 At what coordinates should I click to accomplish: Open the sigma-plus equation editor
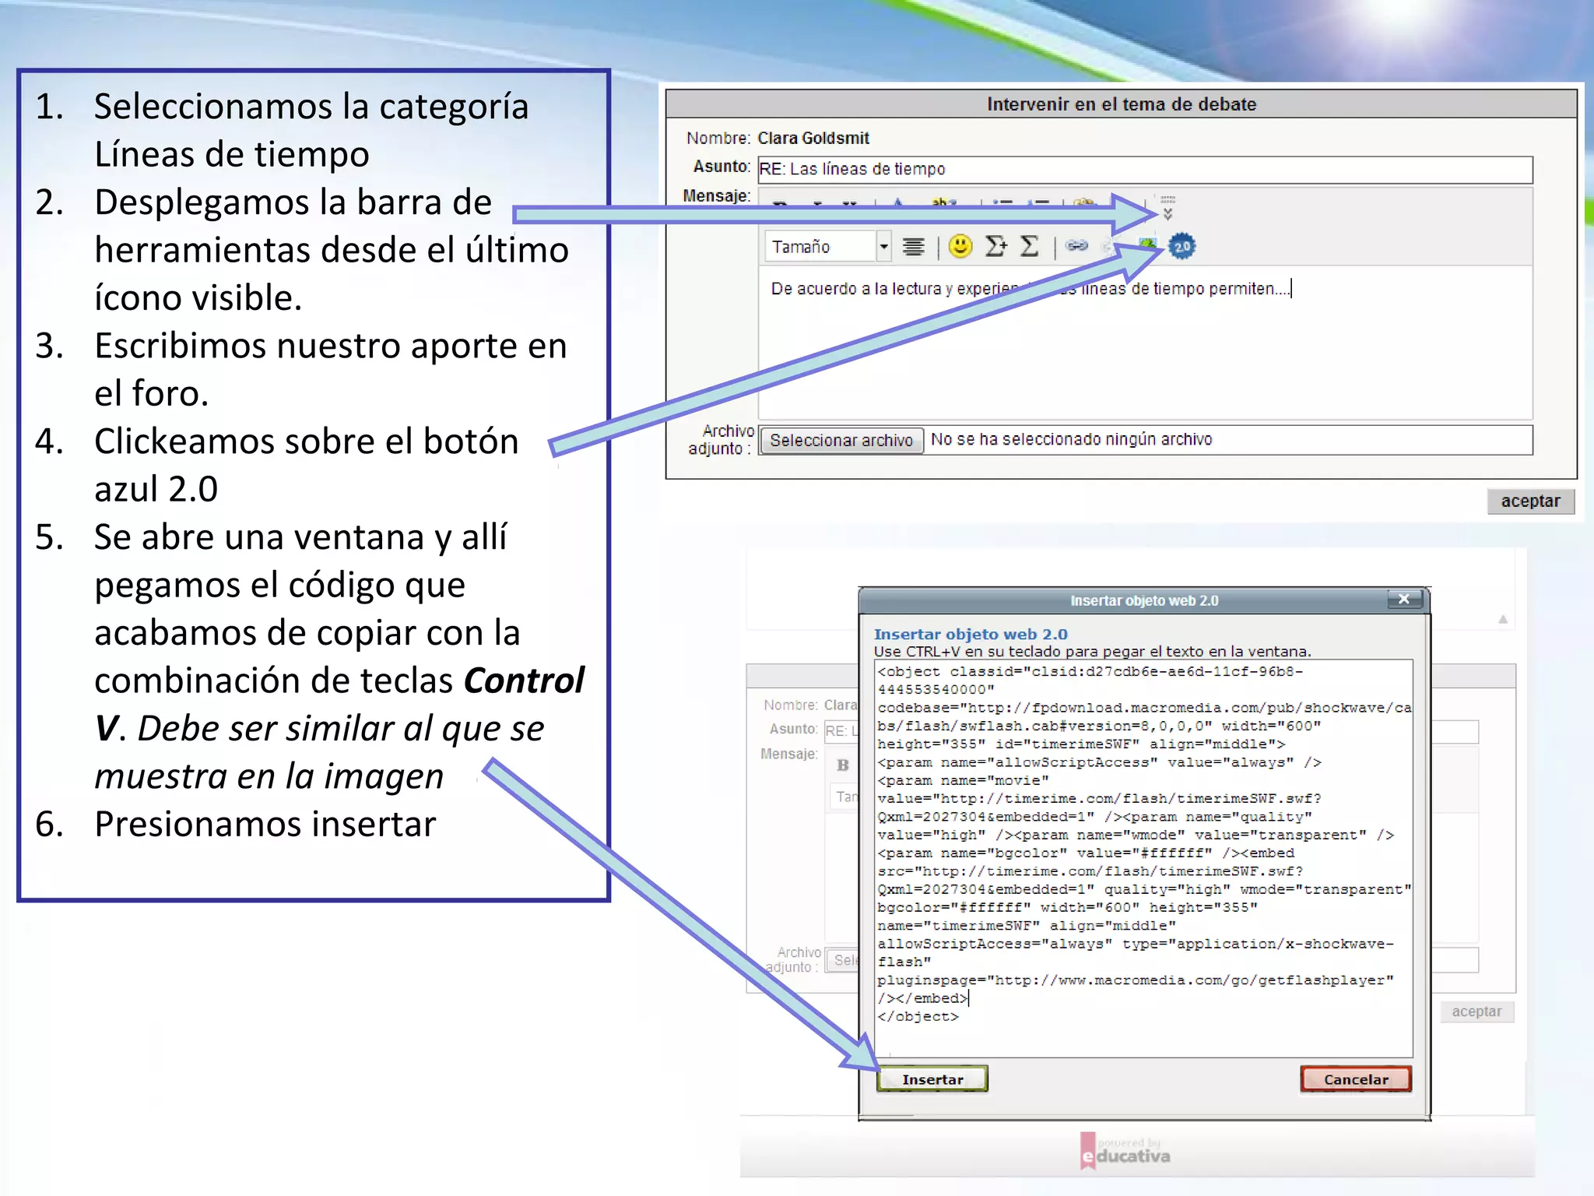tap(995, 247)
